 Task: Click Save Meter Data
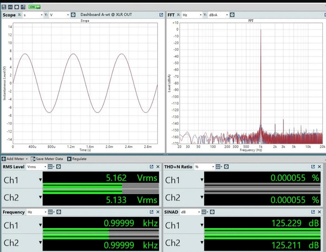47,159
